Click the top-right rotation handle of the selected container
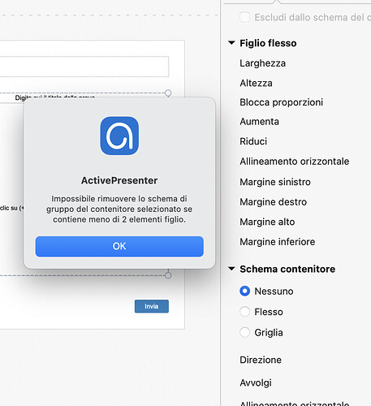The height and width of the screenshot is (406, 371). tap(168, 93)
